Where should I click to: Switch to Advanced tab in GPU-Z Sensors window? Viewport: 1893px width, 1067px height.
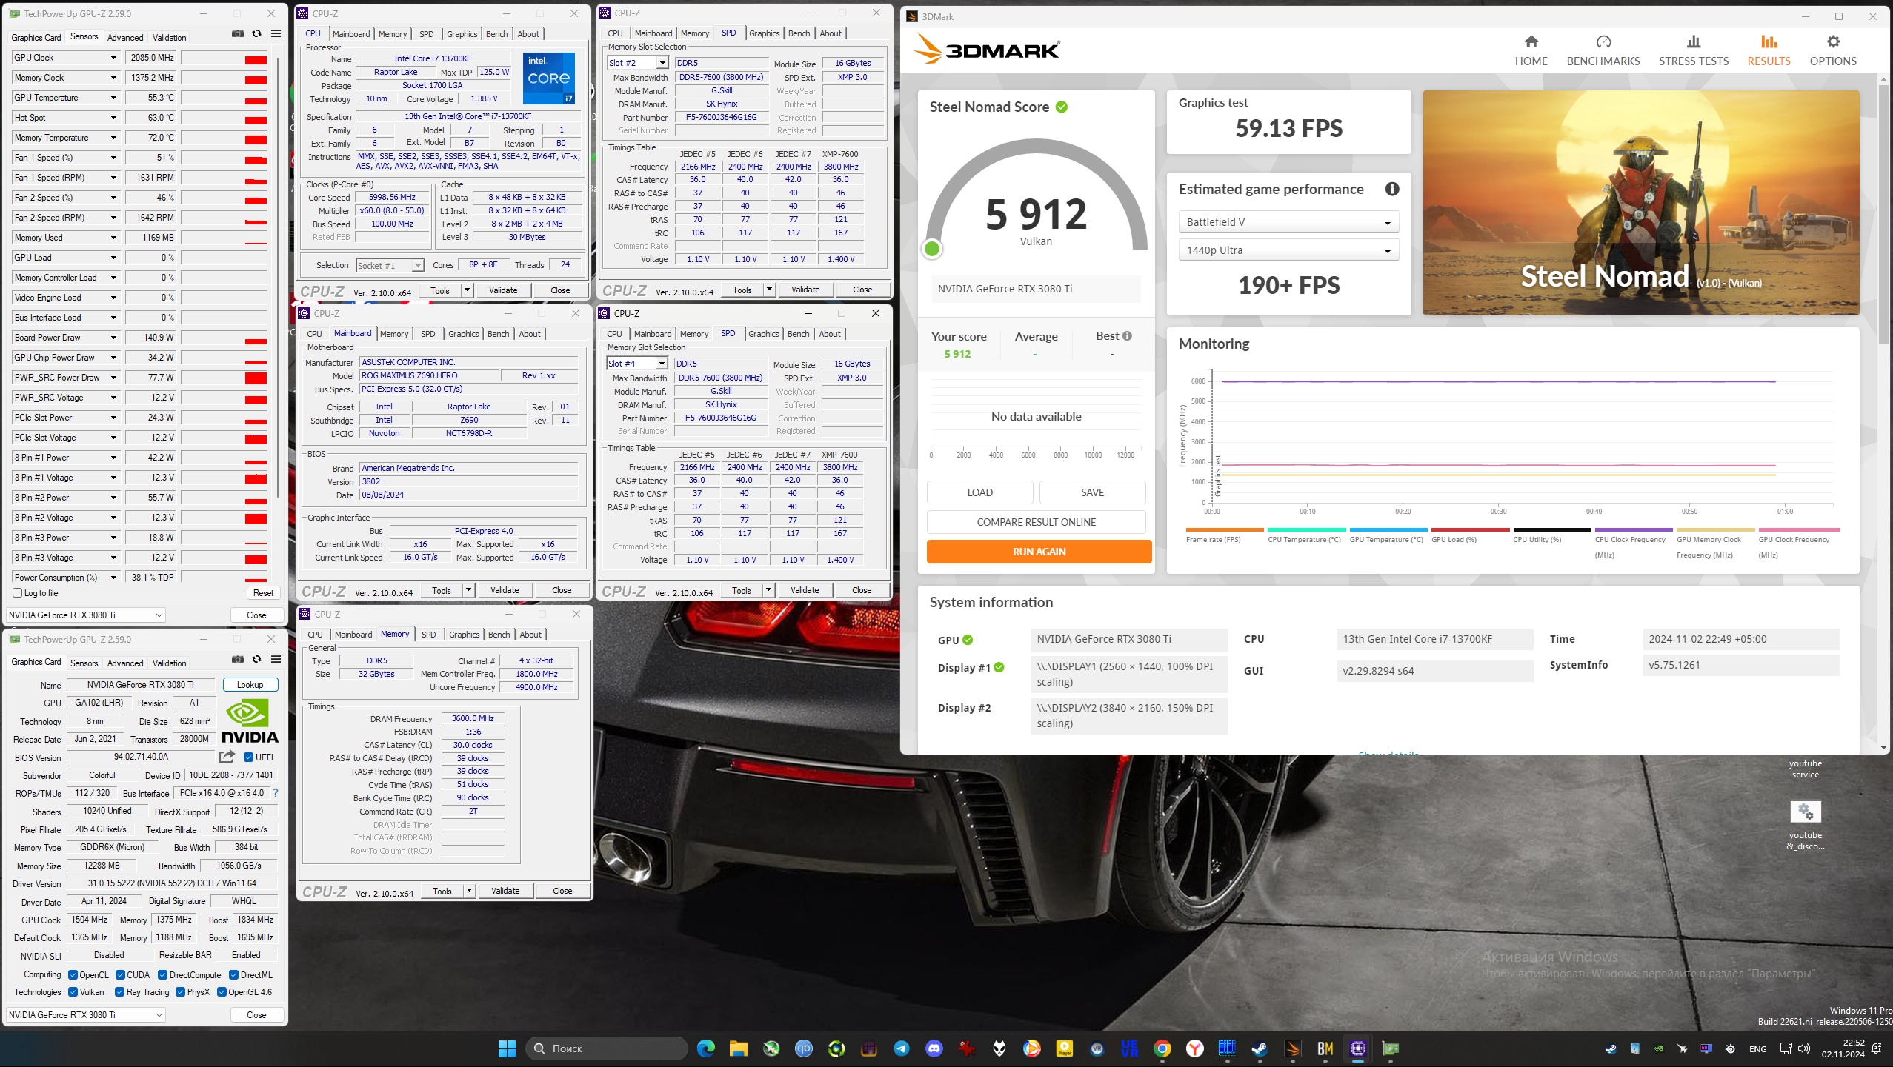125,38
